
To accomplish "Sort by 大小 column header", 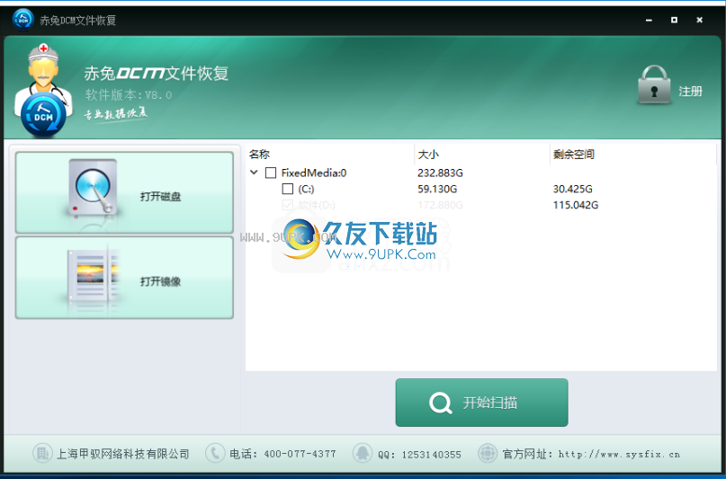I will click(x=428, y=154).
